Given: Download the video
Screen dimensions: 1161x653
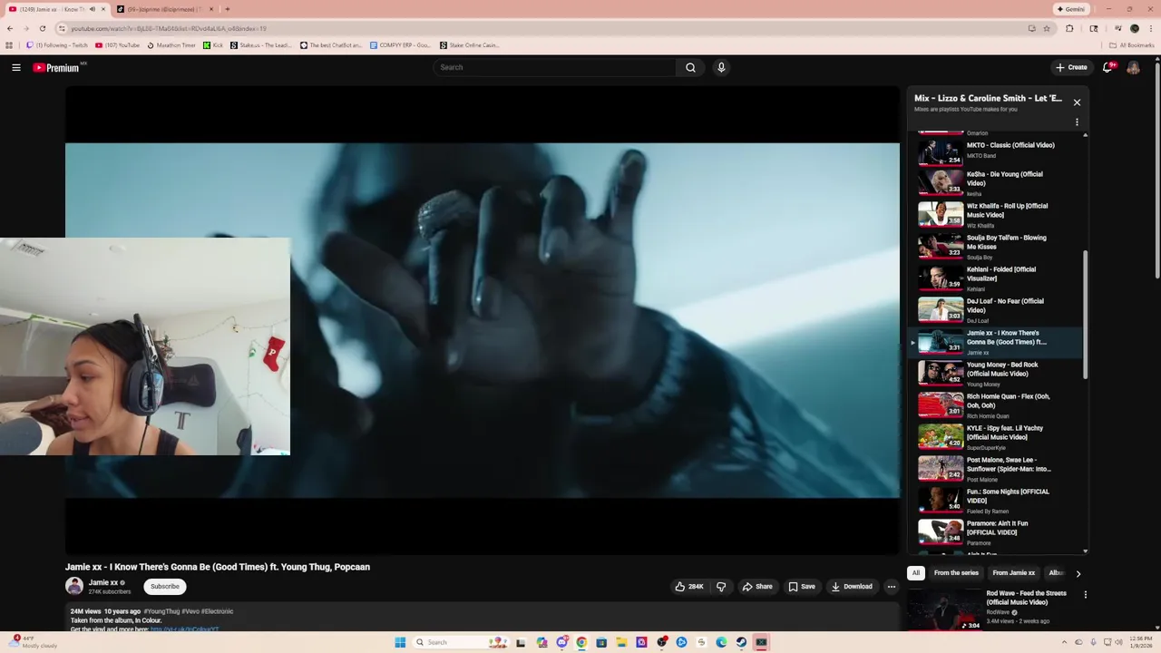Looking at the screenshot, I should tap(852, 587).
